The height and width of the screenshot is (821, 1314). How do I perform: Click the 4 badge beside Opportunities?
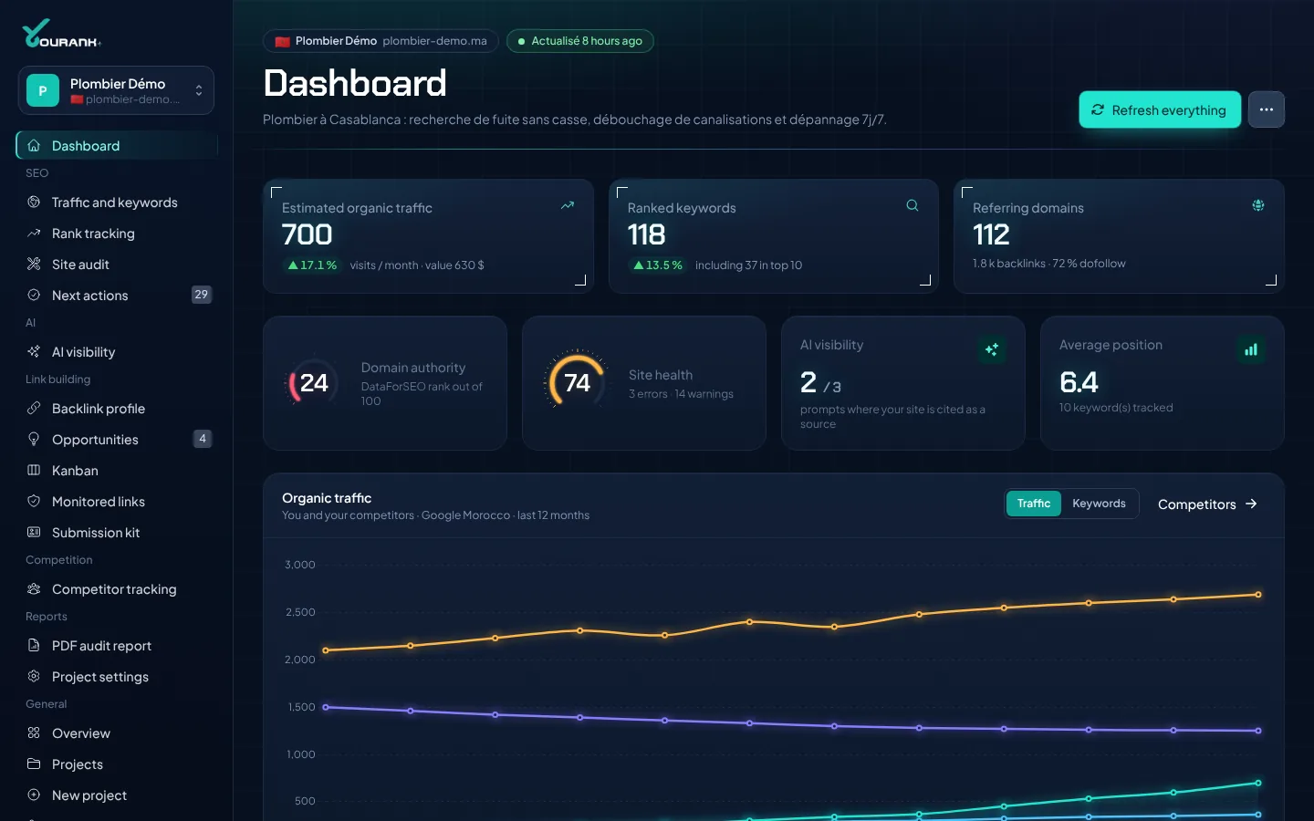tap(203, 439)
